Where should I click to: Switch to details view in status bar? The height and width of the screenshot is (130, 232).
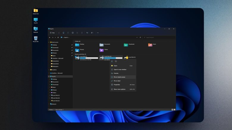[172, 110]
